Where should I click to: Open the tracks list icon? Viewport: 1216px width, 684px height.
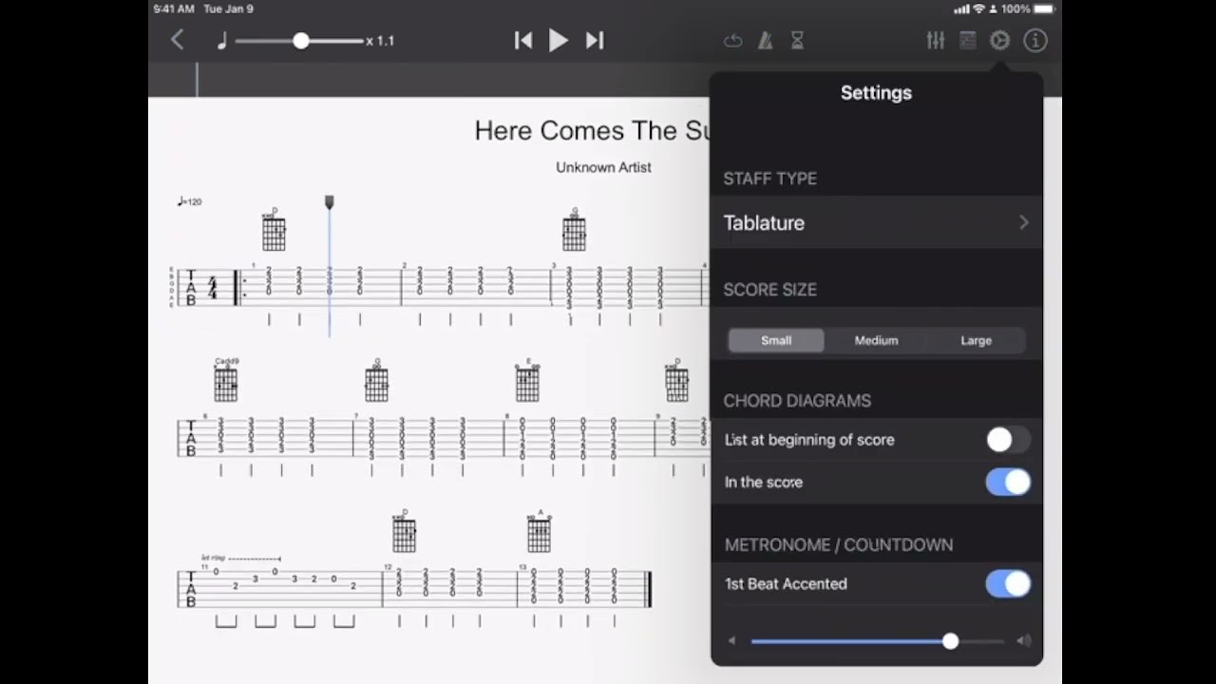968,41
